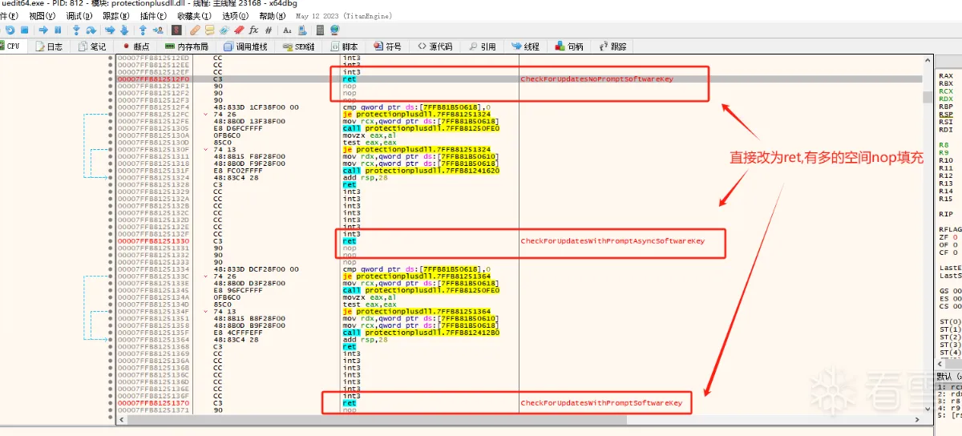Click the Execute Till Return icon
Image resolution: width=962 pixels, height=436 pixels.
pos(143,30)
